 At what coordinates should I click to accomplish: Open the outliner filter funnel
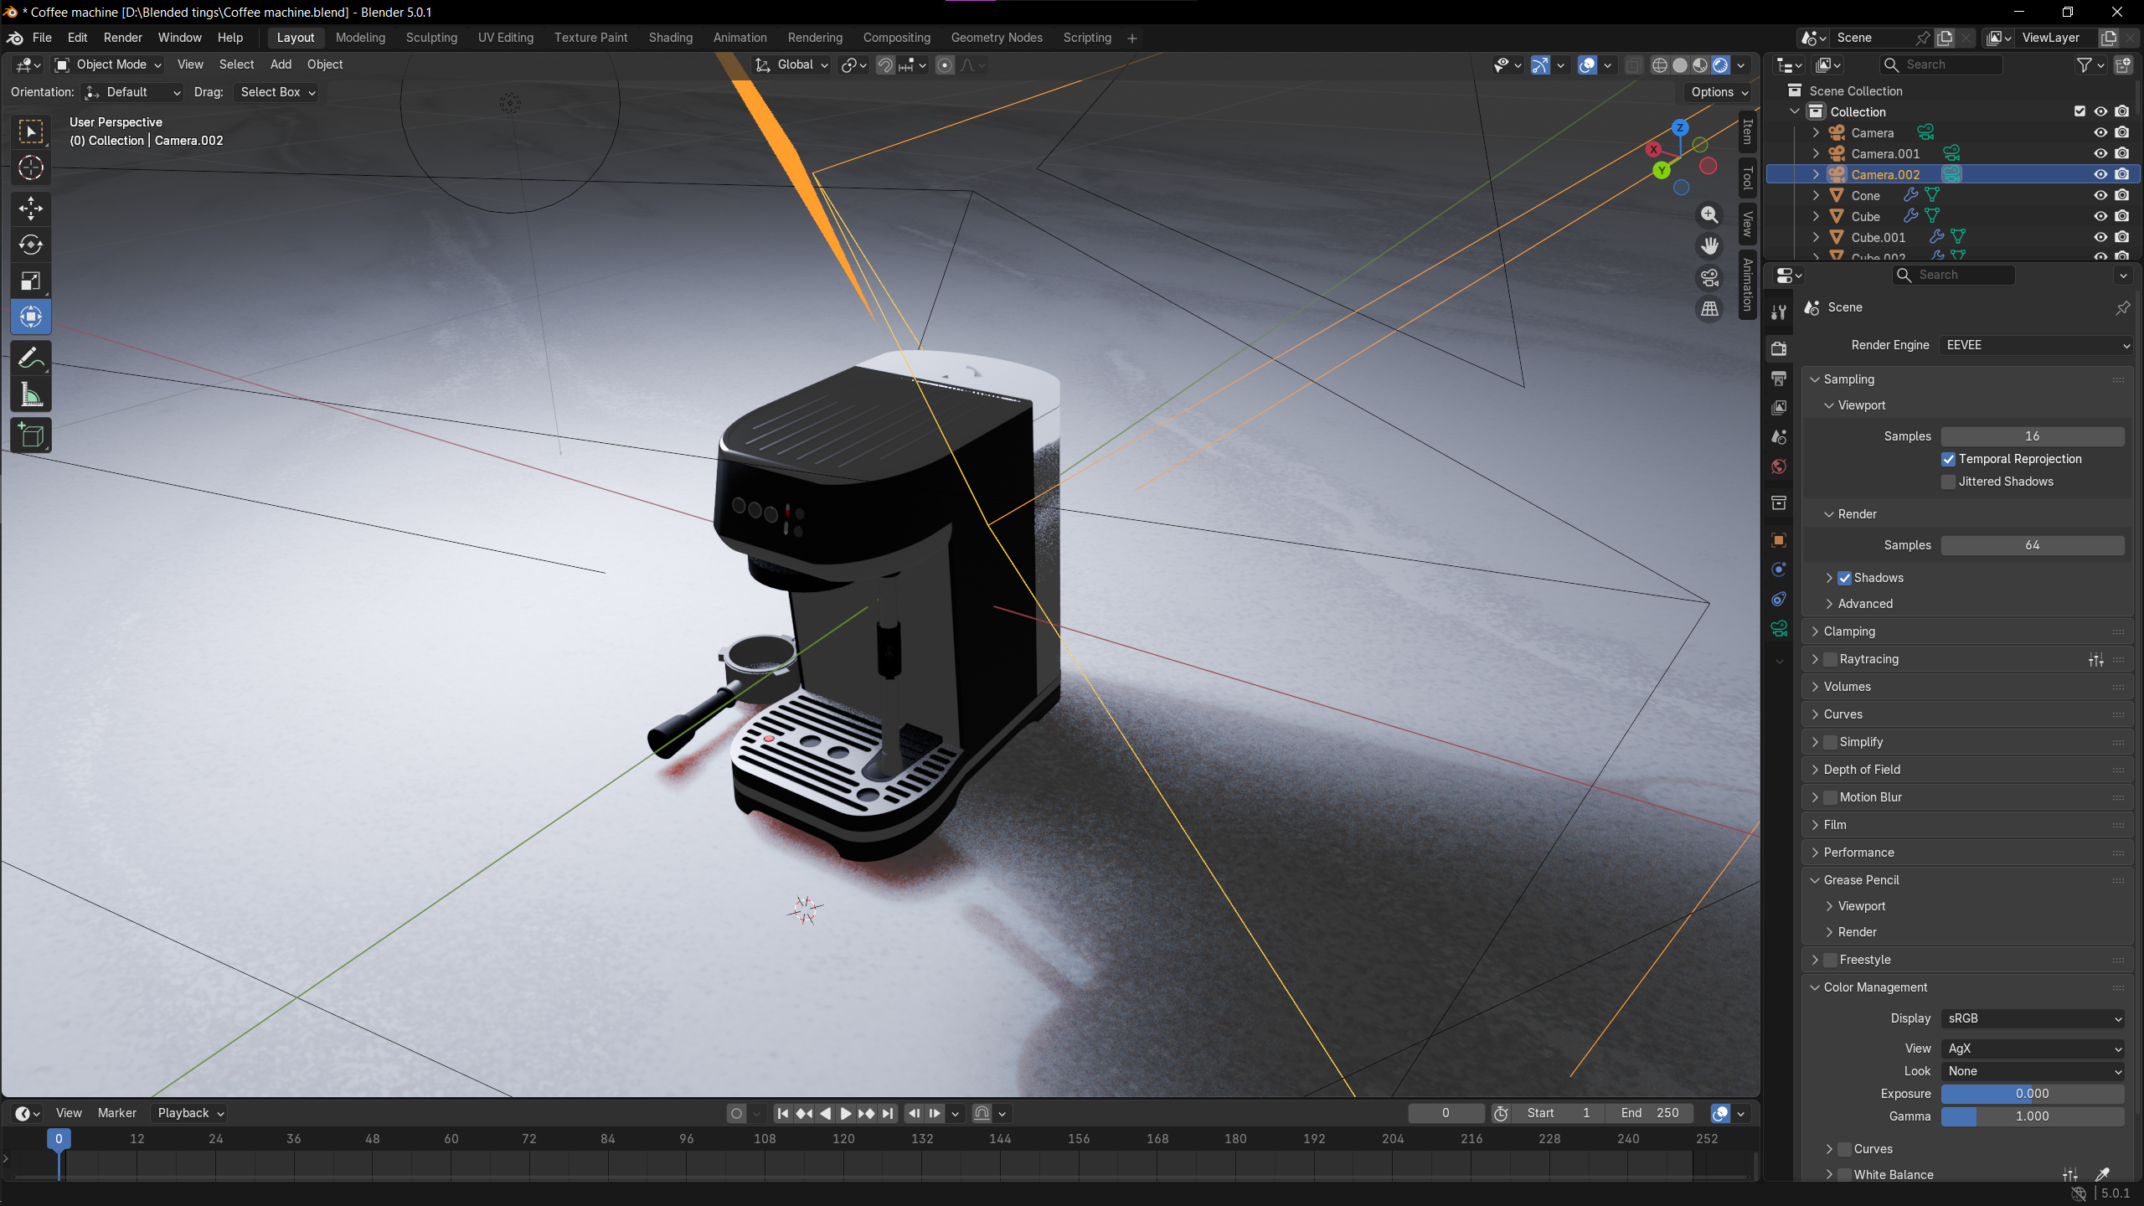pyautogui.click(x=2090, y=65)
